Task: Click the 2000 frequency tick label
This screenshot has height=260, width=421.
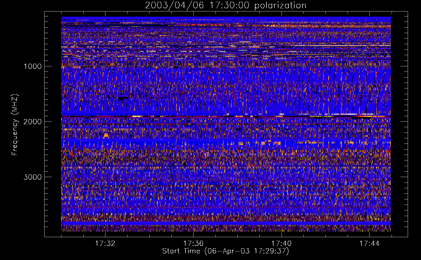Action: click(x=33, y=122)
